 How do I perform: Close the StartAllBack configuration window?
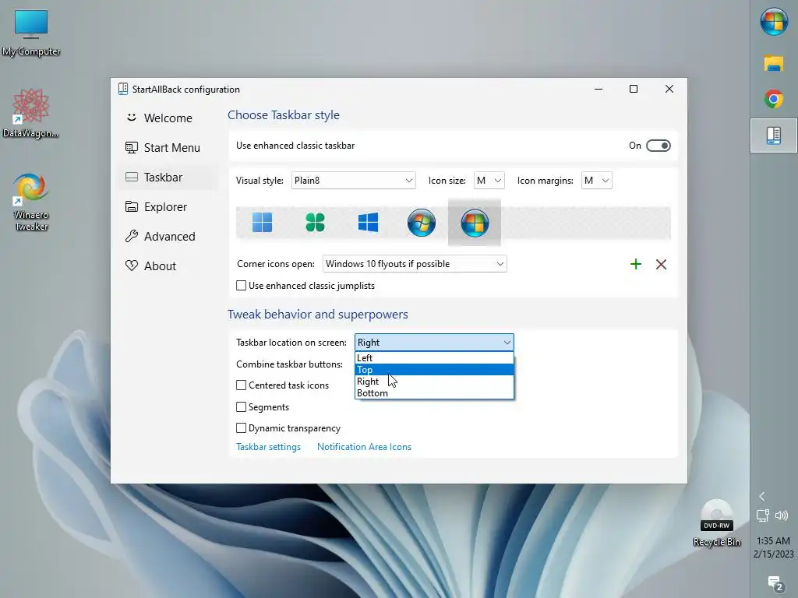click(x=669, y=89)
